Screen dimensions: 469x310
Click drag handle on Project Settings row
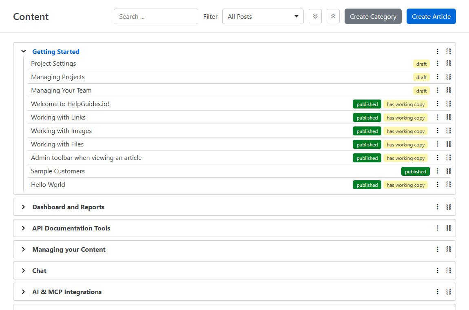coord(449,64)
